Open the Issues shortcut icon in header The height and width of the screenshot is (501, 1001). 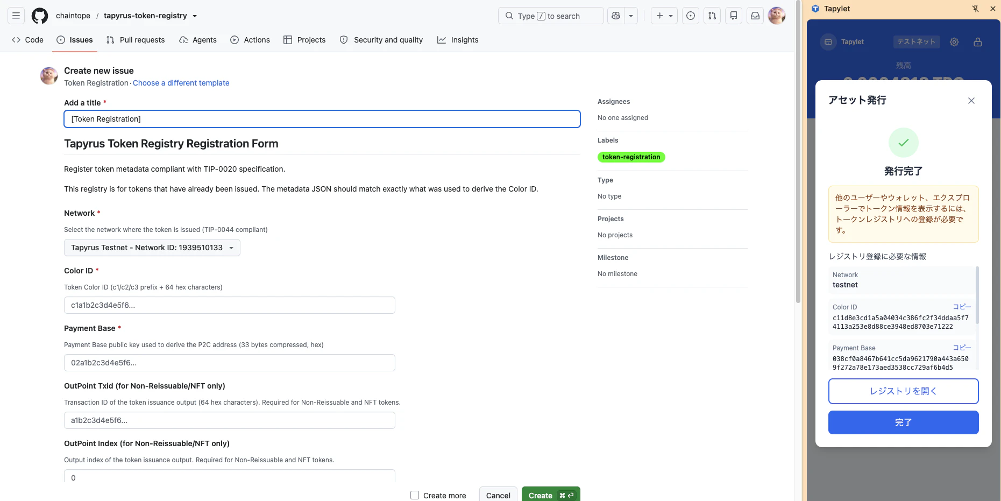click(691, 16)
